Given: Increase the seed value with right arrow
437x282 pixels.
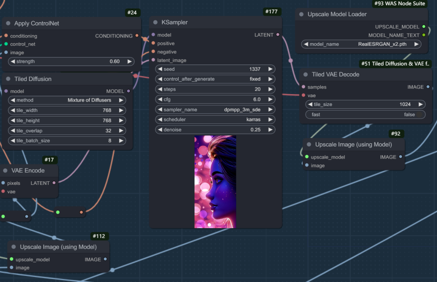Looking at the screenshot, I should pyautogui.click(x=270, y=69).
